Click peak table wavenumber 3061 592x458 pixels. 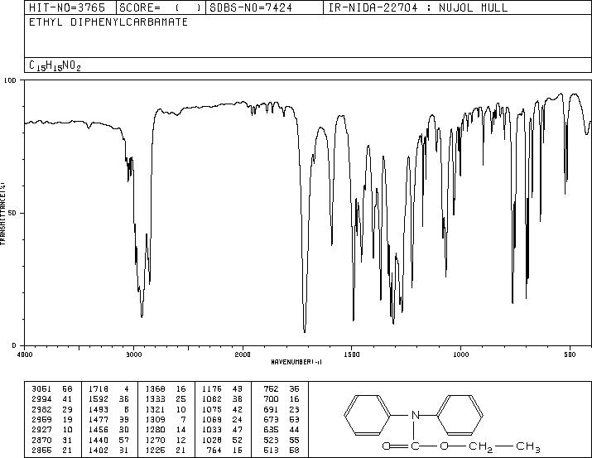click(x=41, y=389)
